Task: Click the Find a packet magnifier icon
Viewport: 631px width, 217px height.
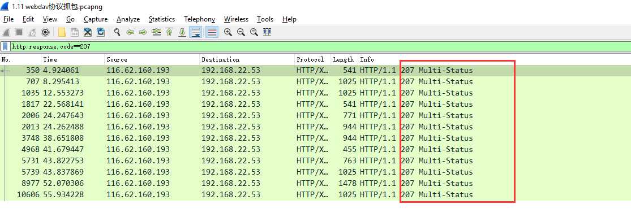Action: pos(117,32)
